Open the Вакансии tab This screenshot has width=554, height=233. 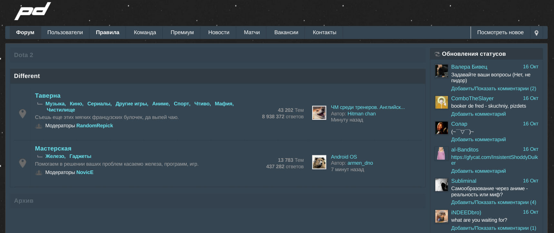pyautogui.click(x=286, y=33)
